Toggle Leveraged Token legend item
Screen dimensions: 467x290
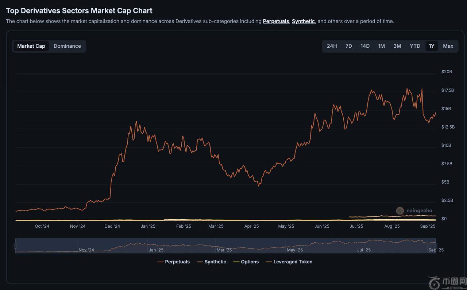289,262
